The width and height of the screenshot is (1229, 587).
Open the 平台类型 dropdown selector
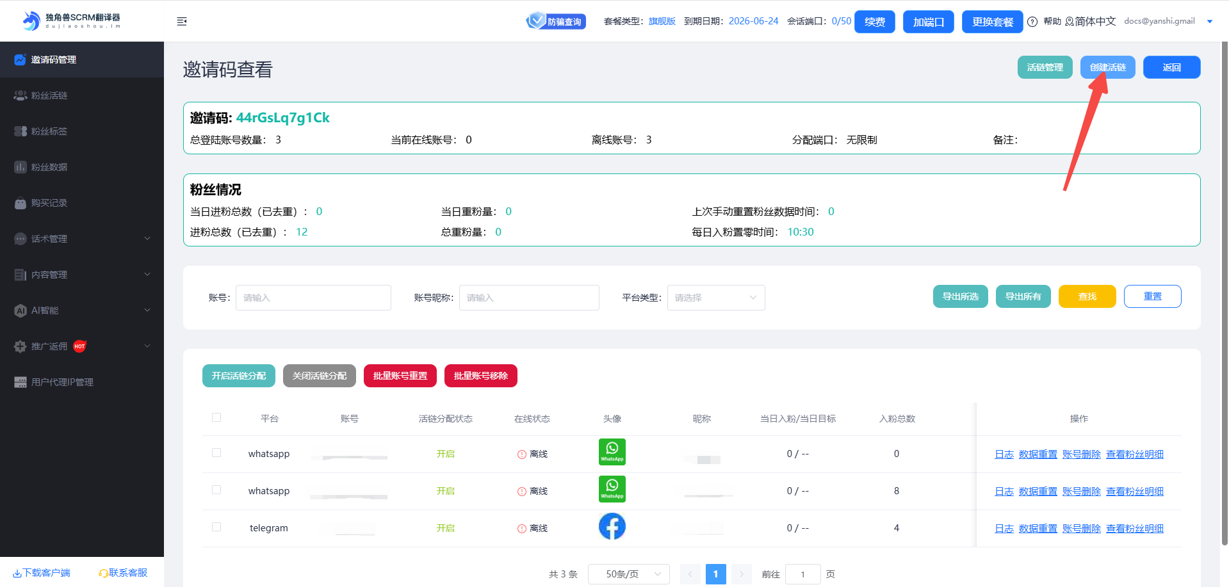pyautogui.click(x=715, y=298)
